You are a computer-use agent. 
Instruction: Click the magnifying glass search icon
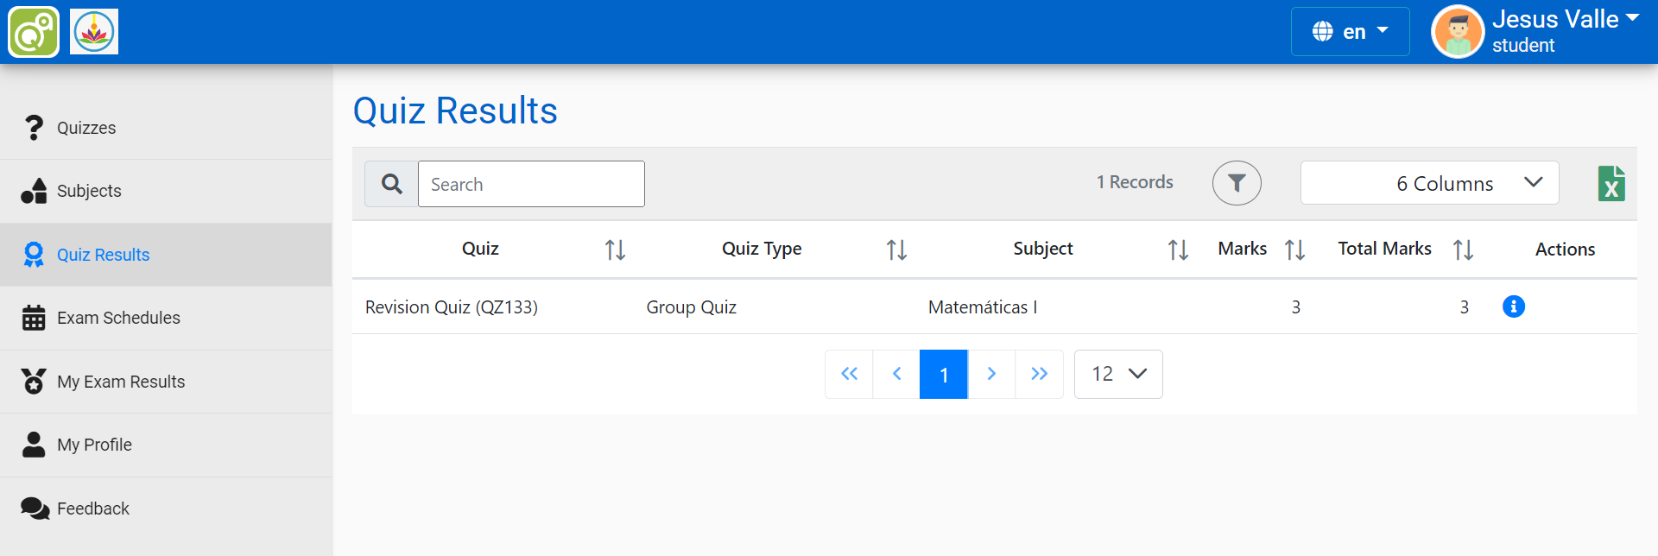[391, 184]
